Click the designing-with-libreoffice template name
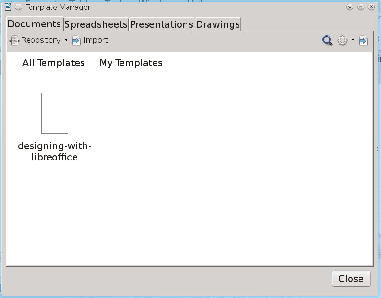This screenshot has width=381, height=298. pyautogui.click(x=55, y=152)
